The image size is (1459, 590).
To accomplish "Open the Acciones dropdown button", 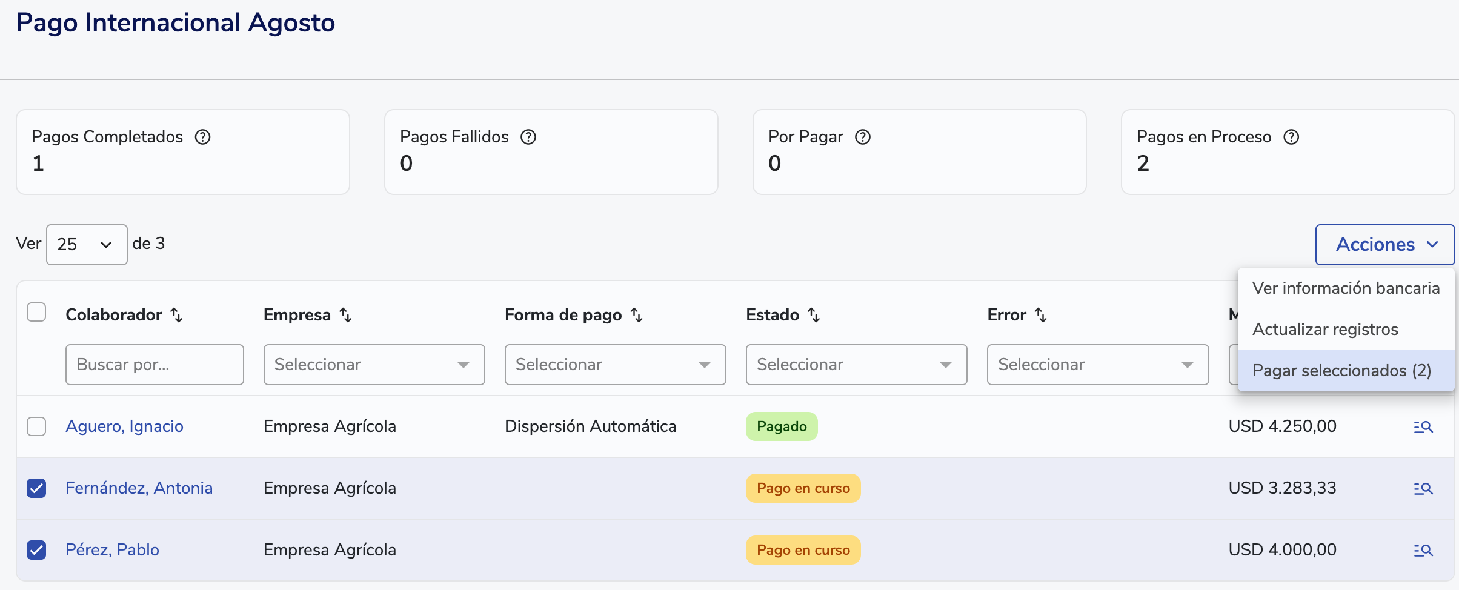I will (x=1384, y=245).
